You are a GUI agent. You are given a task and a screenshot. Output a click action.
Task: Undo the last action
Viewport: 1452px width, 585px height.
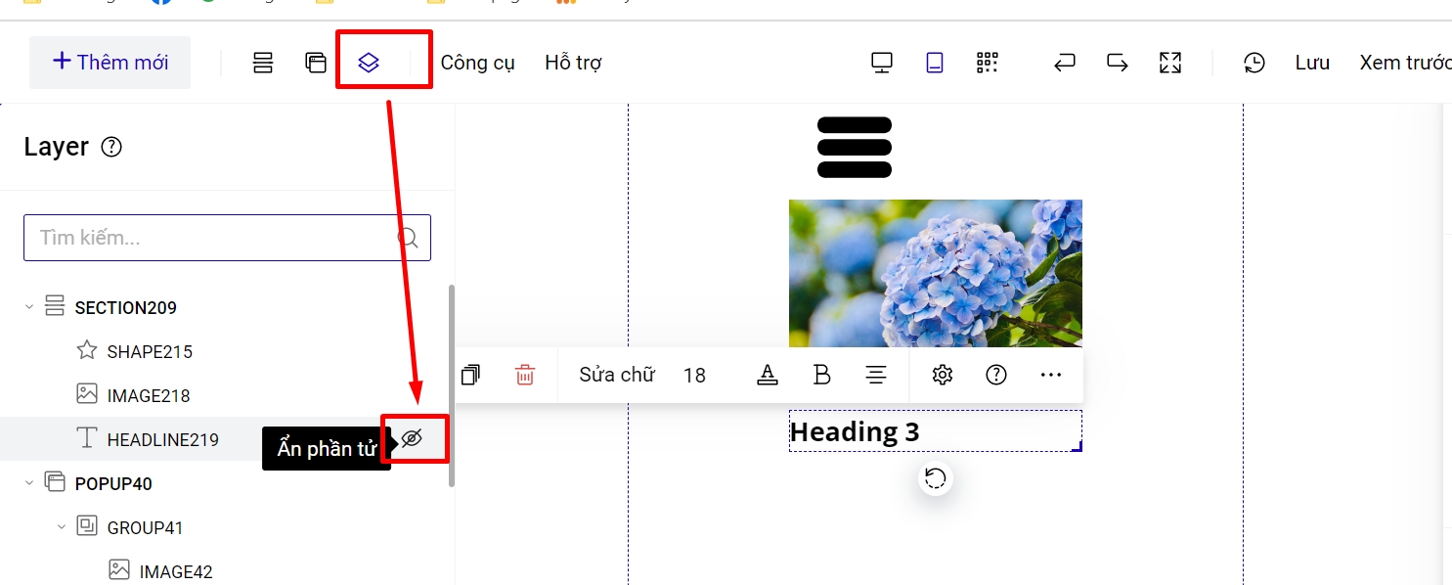pos(1064,63)
